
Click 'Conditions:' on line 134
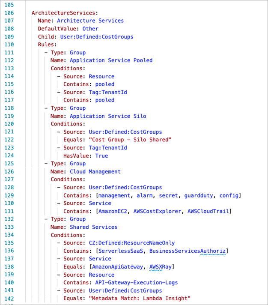(x=68, y=235)
